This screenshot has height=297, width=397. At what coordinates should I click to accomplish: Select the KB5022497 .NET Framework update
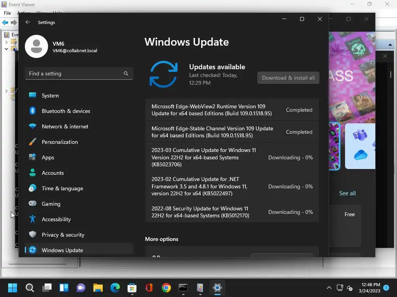point(232,186)
